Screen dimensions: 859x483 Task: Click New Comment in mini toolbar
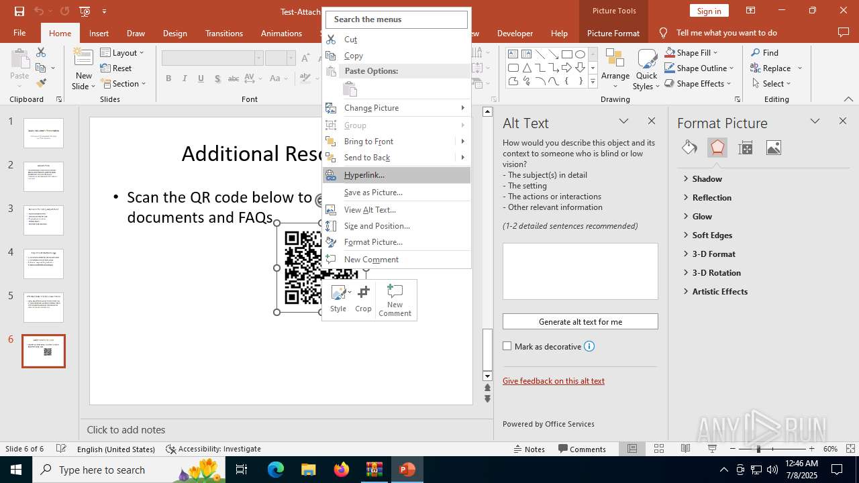395,299
